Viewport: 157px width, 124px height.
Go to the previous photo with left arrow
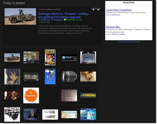click(x=93, y=10)
